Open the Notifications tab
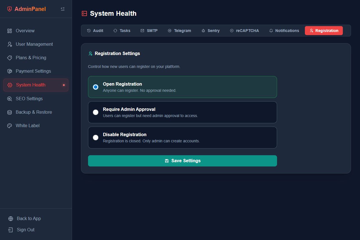Viewport: 360px width, 240px height. (284, 31)
